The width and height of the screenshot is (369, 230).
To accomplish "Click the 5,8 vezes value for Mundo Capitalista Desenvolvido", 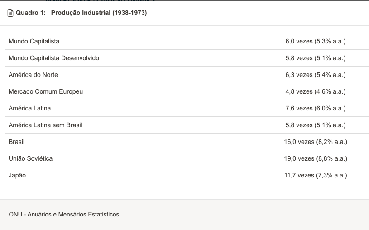I will pyautogui.click(x=315, y=58).
